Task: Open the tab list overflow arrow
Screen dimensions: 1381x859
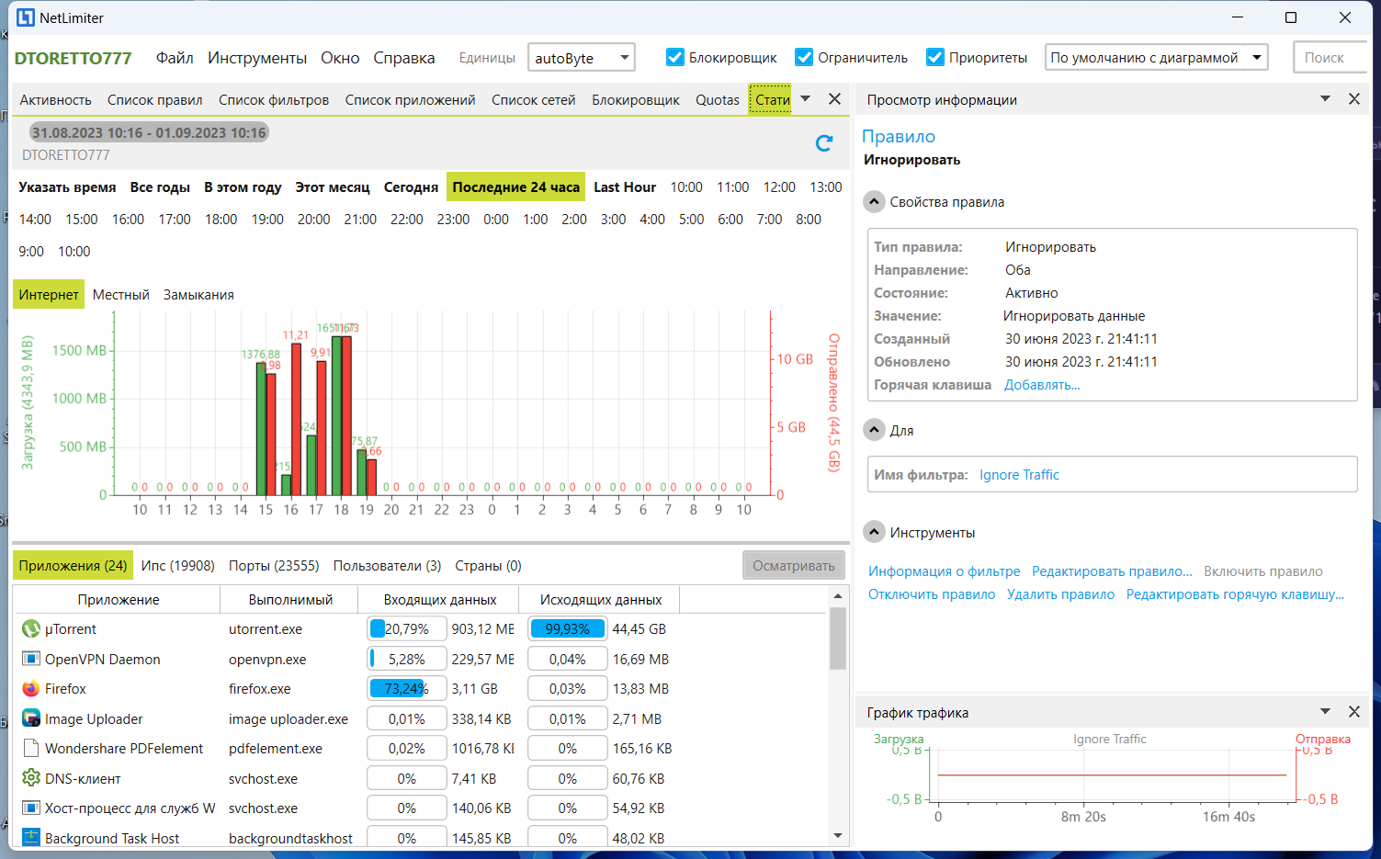Action: (806, 98)
